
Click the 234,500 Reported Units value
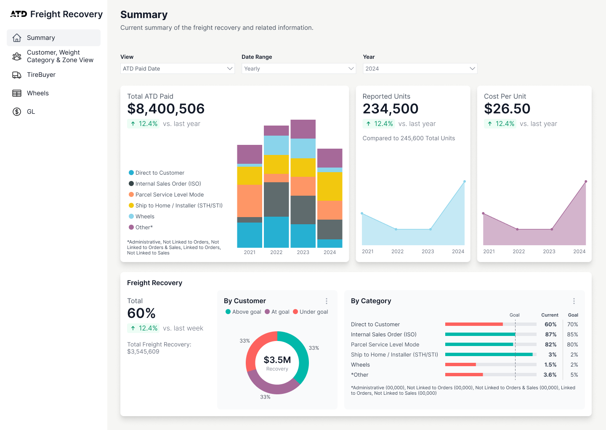coord(391,109)
